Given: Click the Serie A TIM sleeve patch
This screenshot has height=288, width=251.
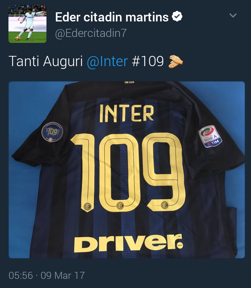Looking at the screenshot, I should click(x=210, y=136).
